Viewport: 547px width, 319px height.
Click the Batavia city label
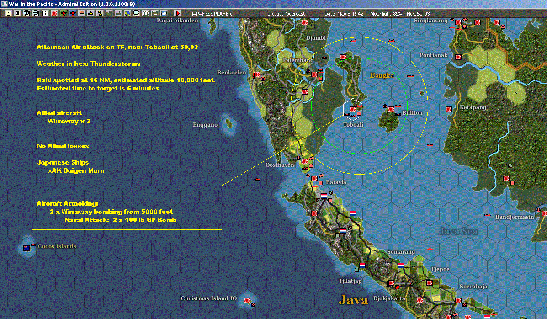click(336, 182)
